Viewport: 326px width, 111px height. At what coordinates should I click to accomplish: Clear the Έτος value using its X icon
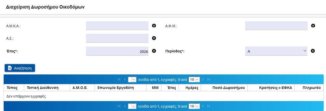[x=154, y=51]
